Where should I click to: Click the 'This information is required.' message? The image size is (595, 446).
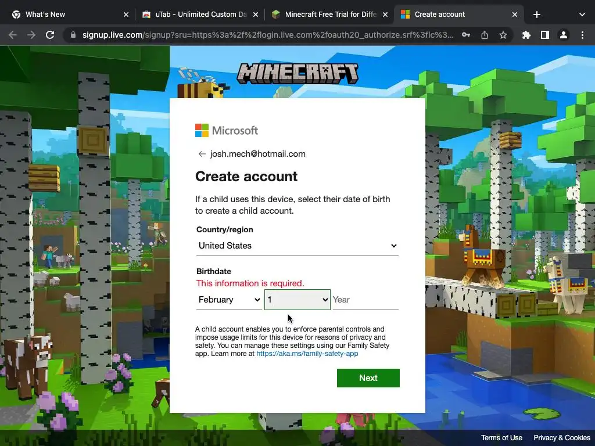pos(250,283)
